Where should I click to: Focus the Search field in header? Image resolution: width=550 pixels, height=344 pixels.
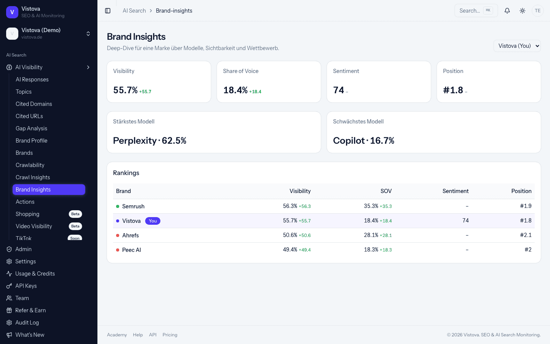(476, 11)
